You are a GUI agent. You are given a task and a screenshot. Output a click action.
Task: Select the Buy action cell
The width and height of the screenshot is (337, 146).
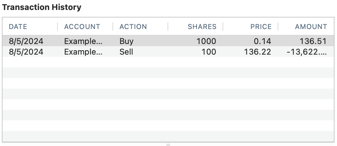[x=127, y=41]
